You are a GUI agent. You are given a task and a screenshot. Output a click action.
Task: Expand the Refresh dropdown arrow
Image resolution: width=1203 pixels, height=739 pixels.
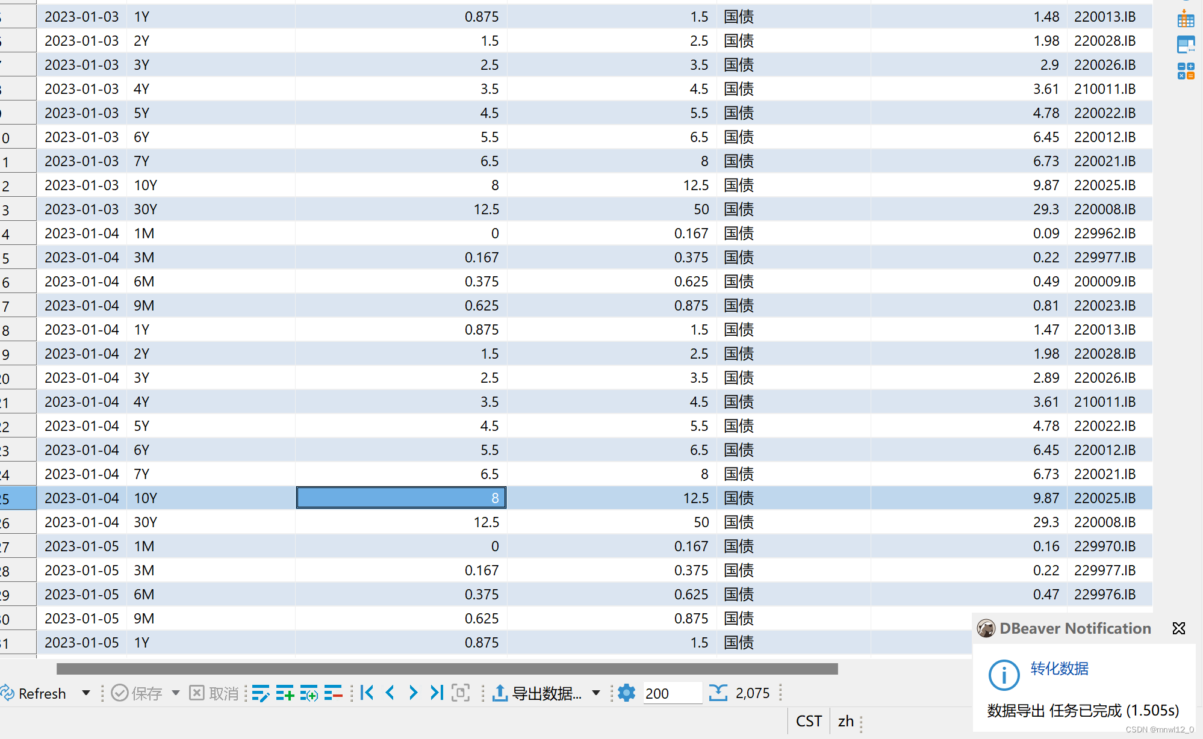click(x=86, y=693)
